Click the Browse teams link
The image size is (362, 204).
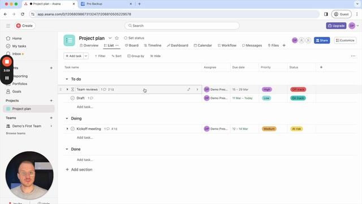[16, 134]
